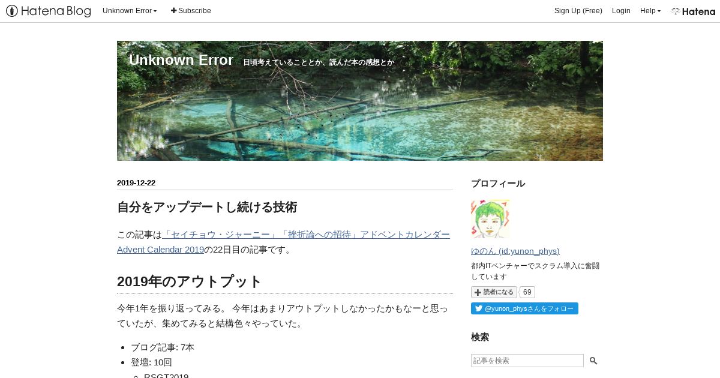The height and width of the screenshot is (378, 720).
Task: Focus the 記事を検索 search field
Action: pyautogui.click(x=527, y=361)
